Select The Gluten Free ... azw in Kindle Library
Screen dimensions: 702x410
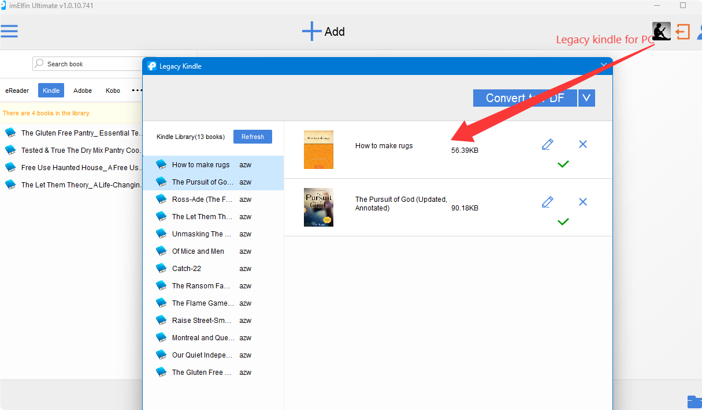click(213, 372)
